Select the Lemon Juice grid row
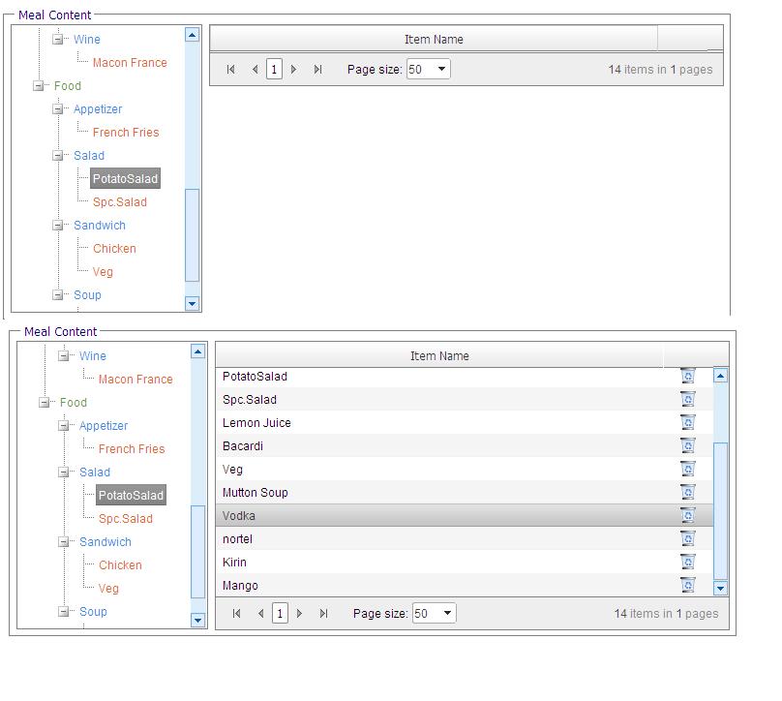The height and width of the screenshot is (701, 782). pyautogui.click(x=465, y=422)
